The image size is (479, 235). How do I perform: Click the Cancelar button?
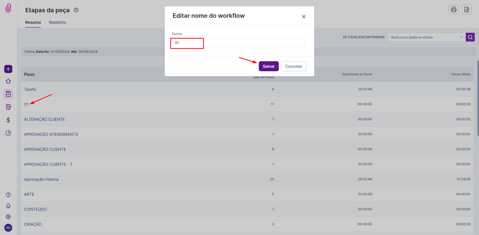[x=294, y=66]
